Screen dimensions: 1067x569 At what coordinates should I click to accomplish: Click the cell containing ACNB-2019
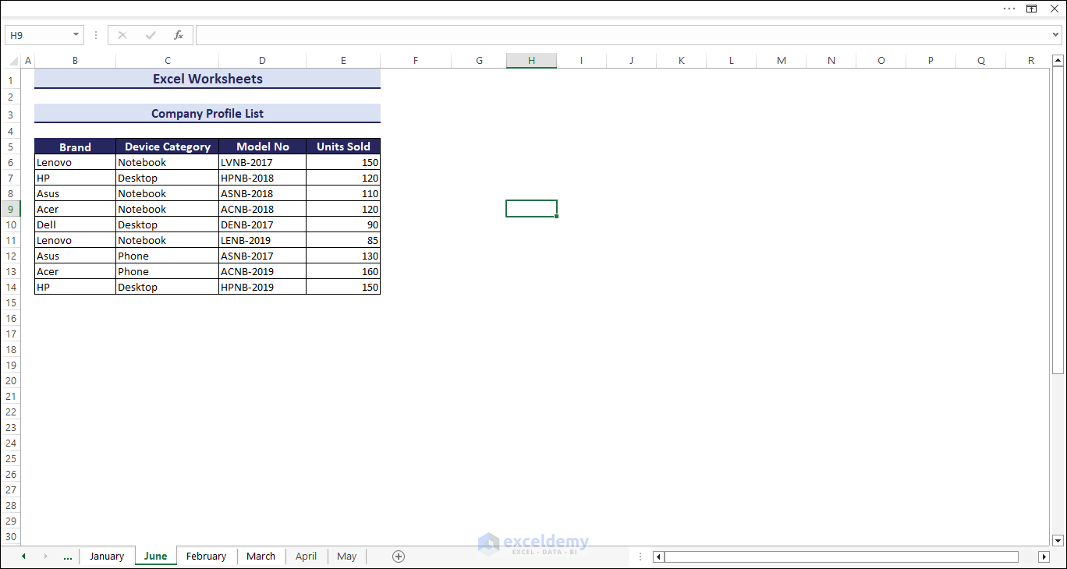click(263, 271)
